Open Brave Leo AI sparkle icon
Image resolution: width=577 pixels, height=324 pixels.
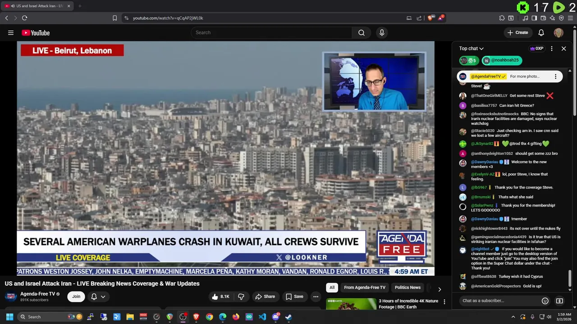(x=552, y=18)
